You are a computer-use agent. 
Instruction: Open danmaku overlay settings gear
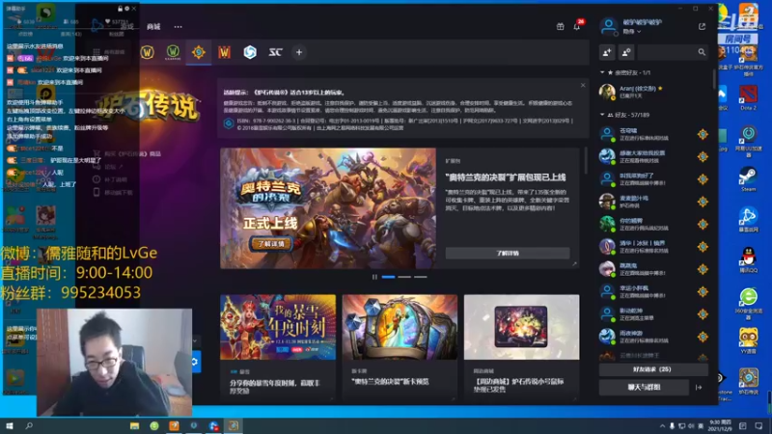click(127, 9)
